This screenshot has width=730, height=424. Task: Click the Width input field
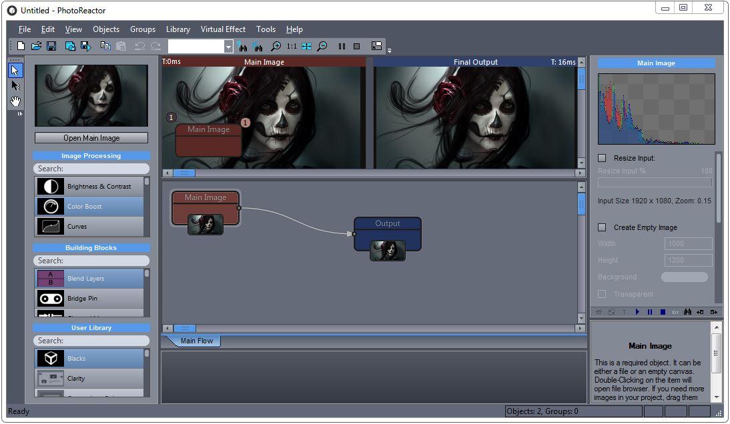pos(688,243)
